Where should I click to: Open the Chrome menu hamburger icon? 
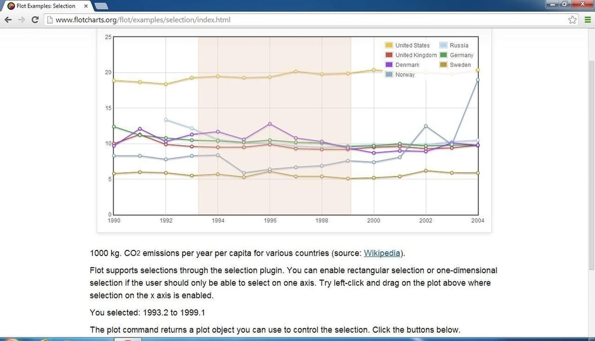click(x=587, y=20)
